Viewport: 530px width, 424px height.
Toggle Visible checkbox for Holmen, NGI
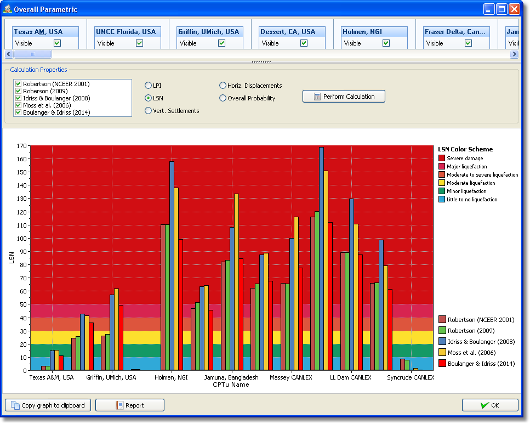386,43
